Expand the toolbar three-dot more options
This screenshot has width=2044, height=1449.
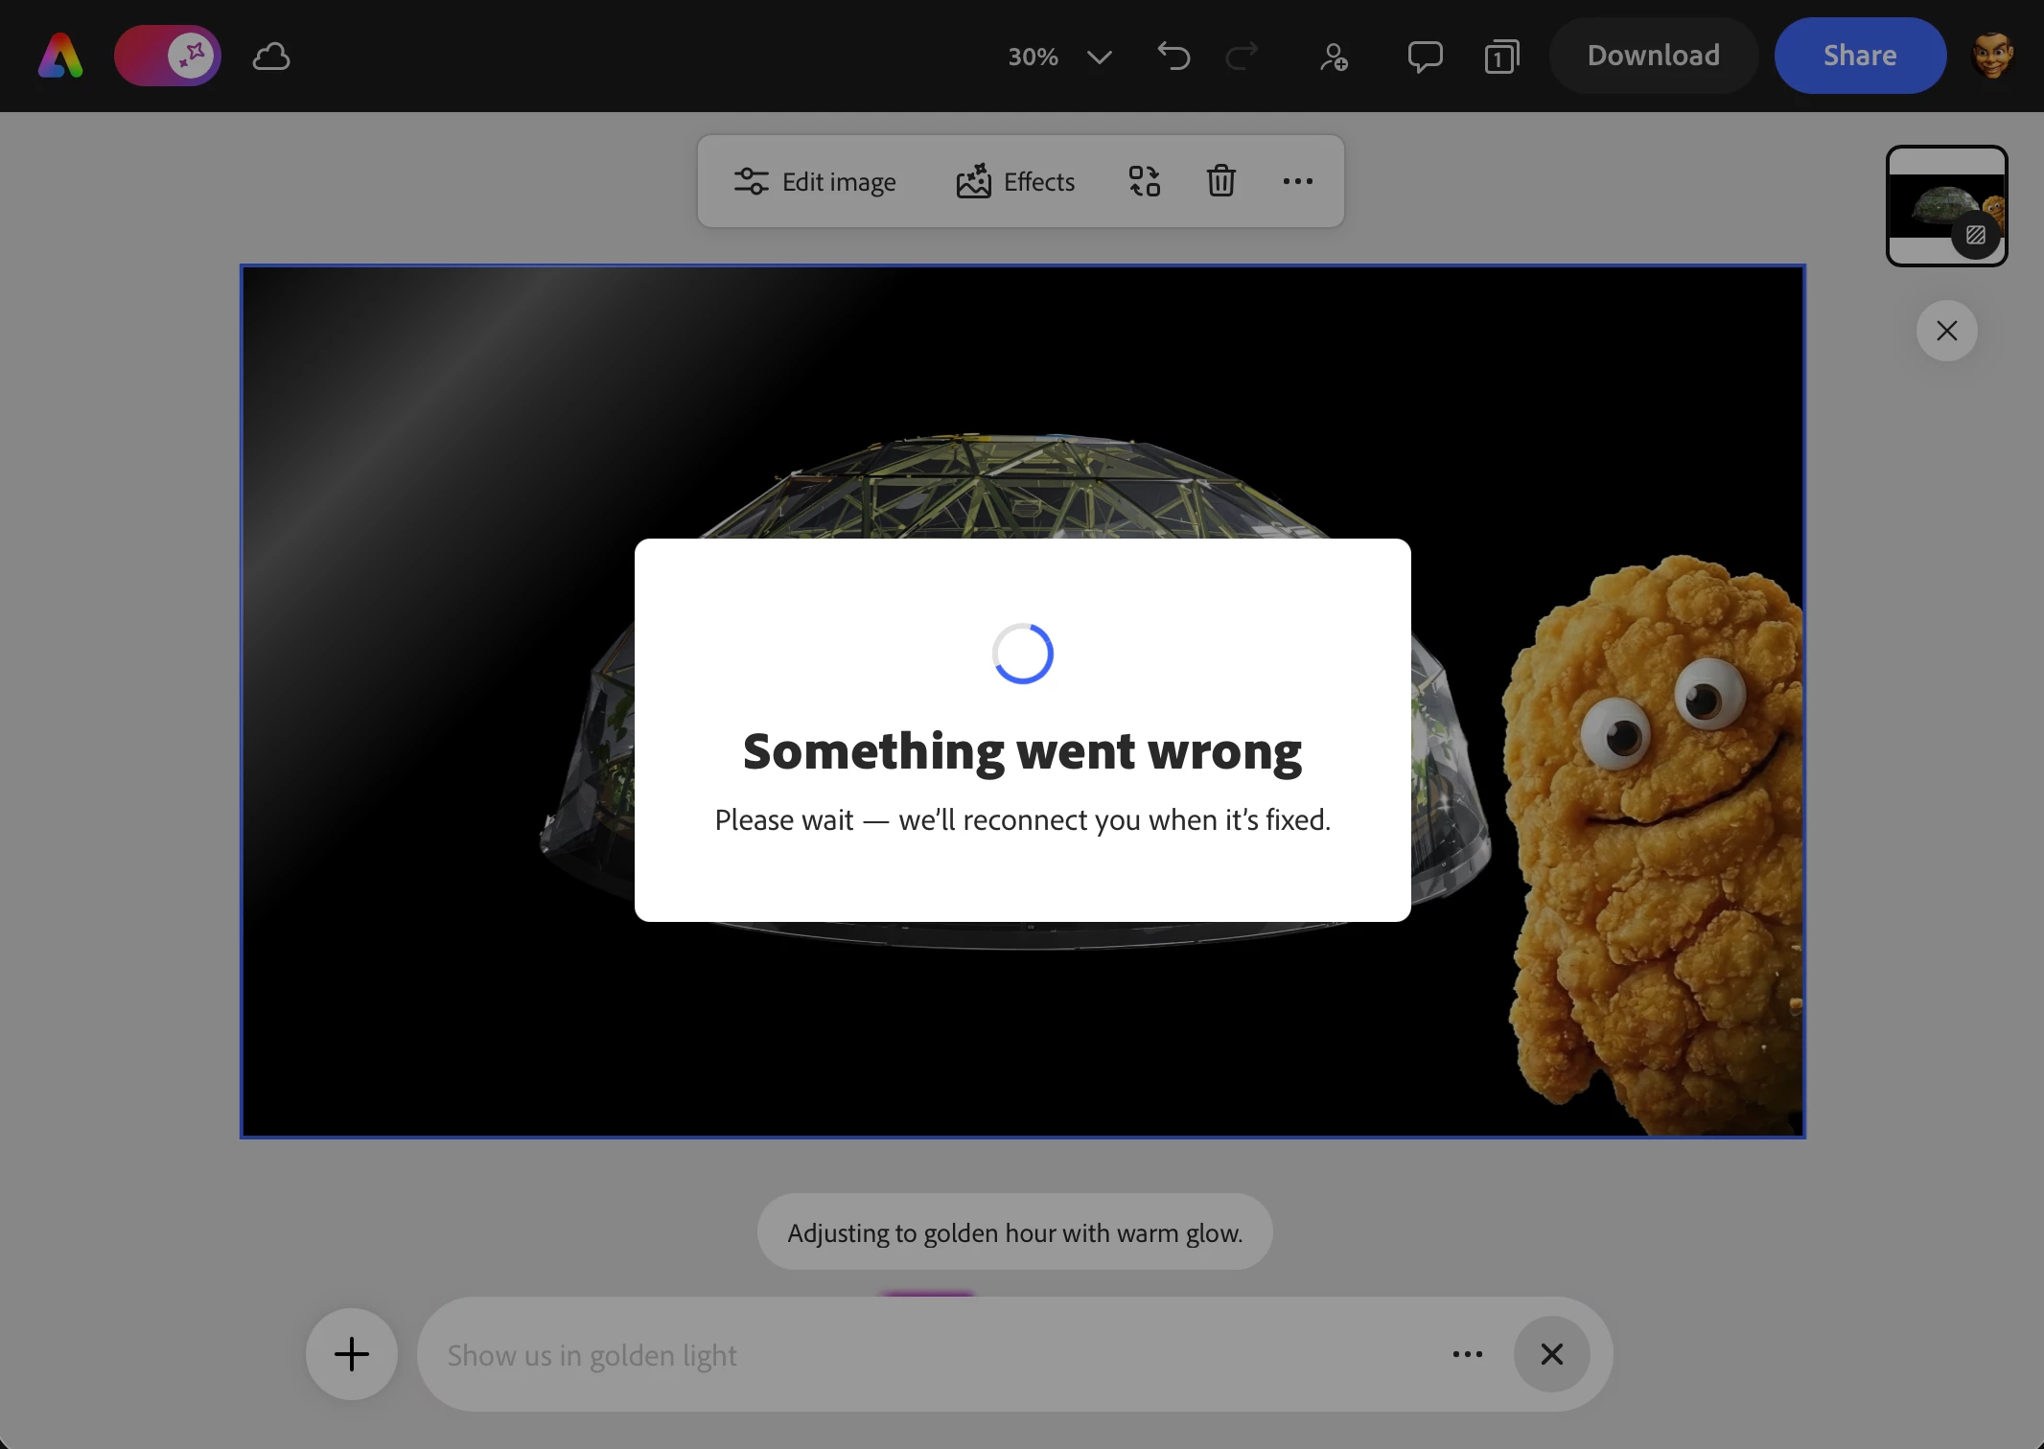coord(1297,181)
